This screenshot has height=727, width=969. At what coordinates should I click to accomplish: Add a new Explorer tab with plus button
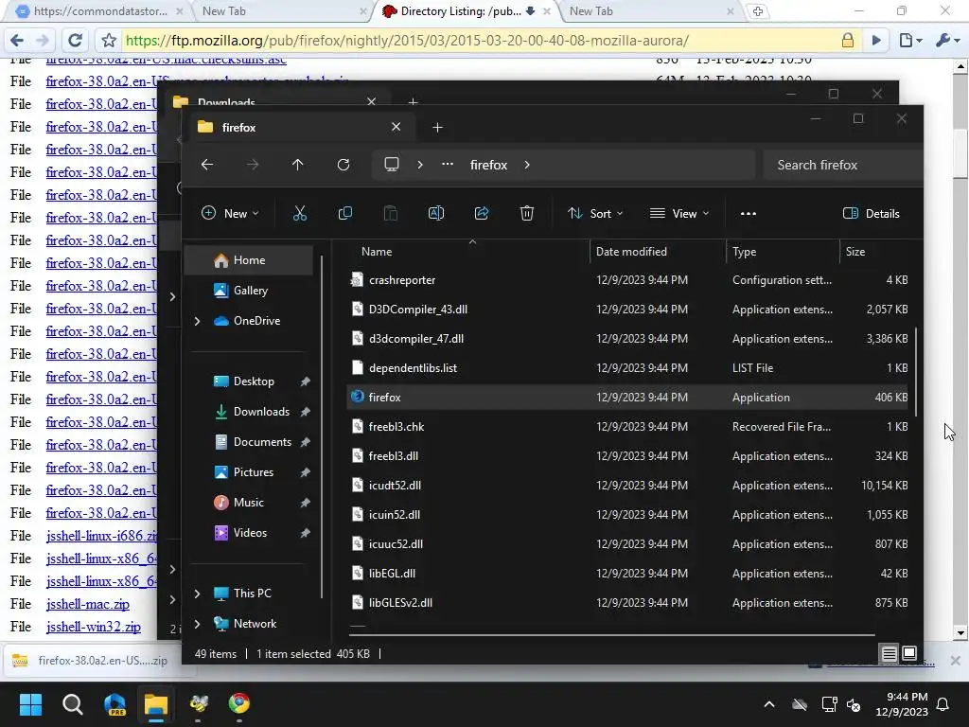coord(437,128)
